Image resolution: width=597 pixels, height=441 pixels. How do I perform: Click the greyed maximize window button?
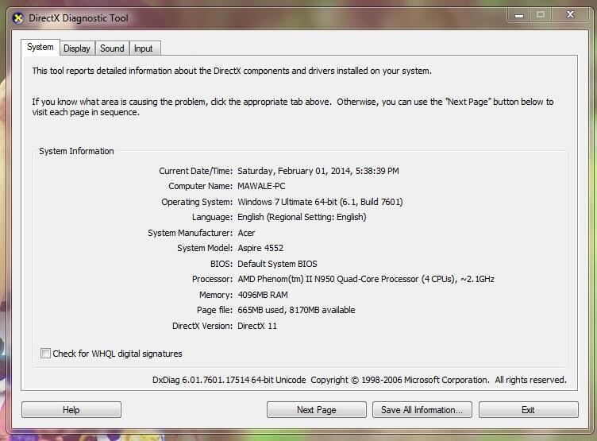tap(541, 15)
